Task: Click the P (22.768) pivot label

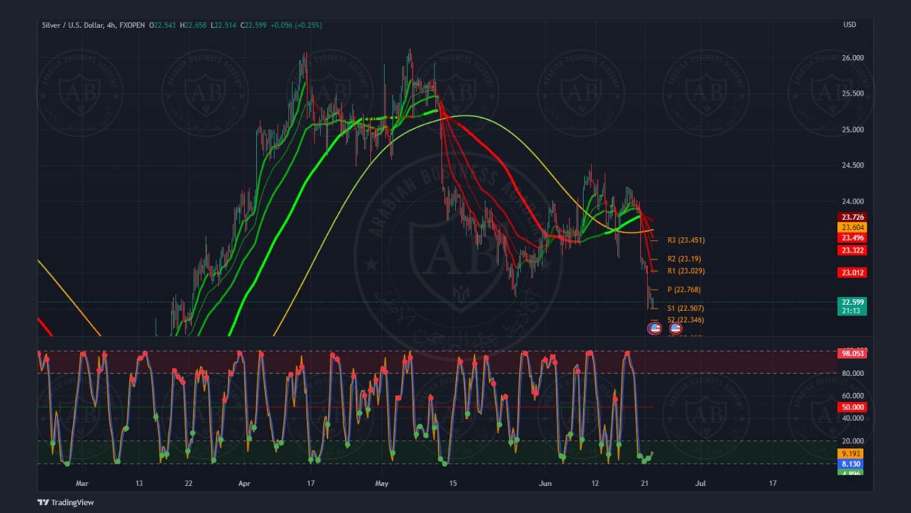Action: [x=684, y=290]
